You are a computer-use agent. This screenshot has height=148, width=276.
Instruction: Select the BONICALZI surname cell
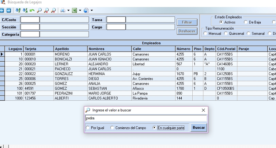pyautogui.click(x=70, y=59)
